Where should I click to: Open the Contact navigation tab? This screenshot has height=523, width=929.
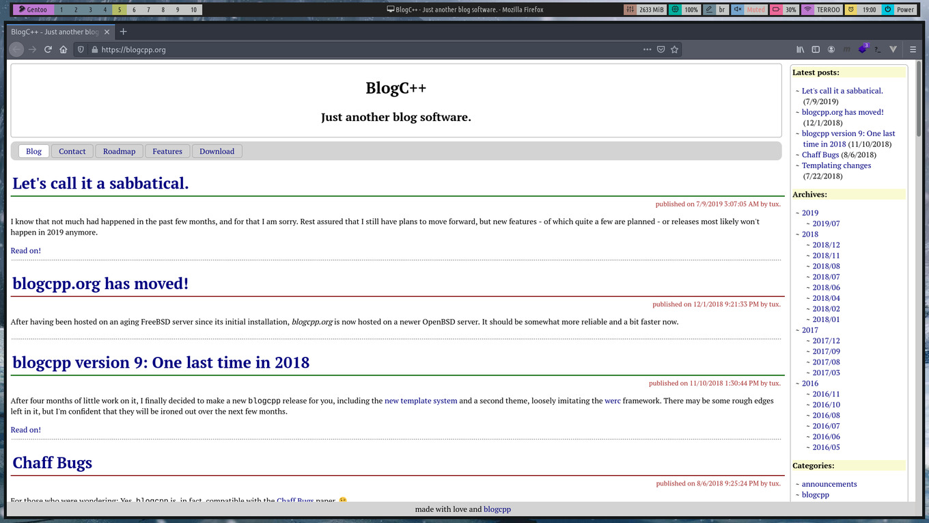pyautogui.click(x=72, y=151)
